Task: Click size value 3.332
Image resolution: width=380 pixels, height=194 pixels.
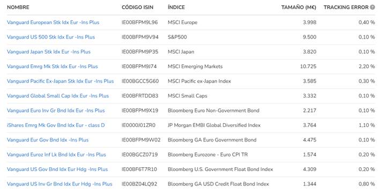Action: [x=309, y=96]
